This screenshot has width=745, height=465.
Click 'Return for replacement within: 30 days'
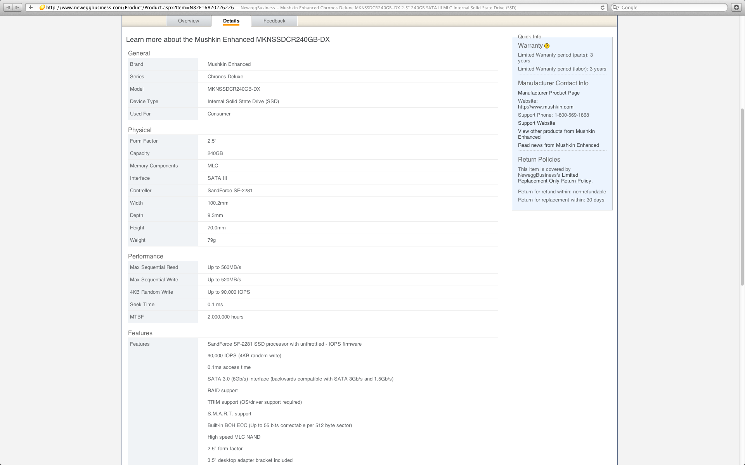pos(561,200)
